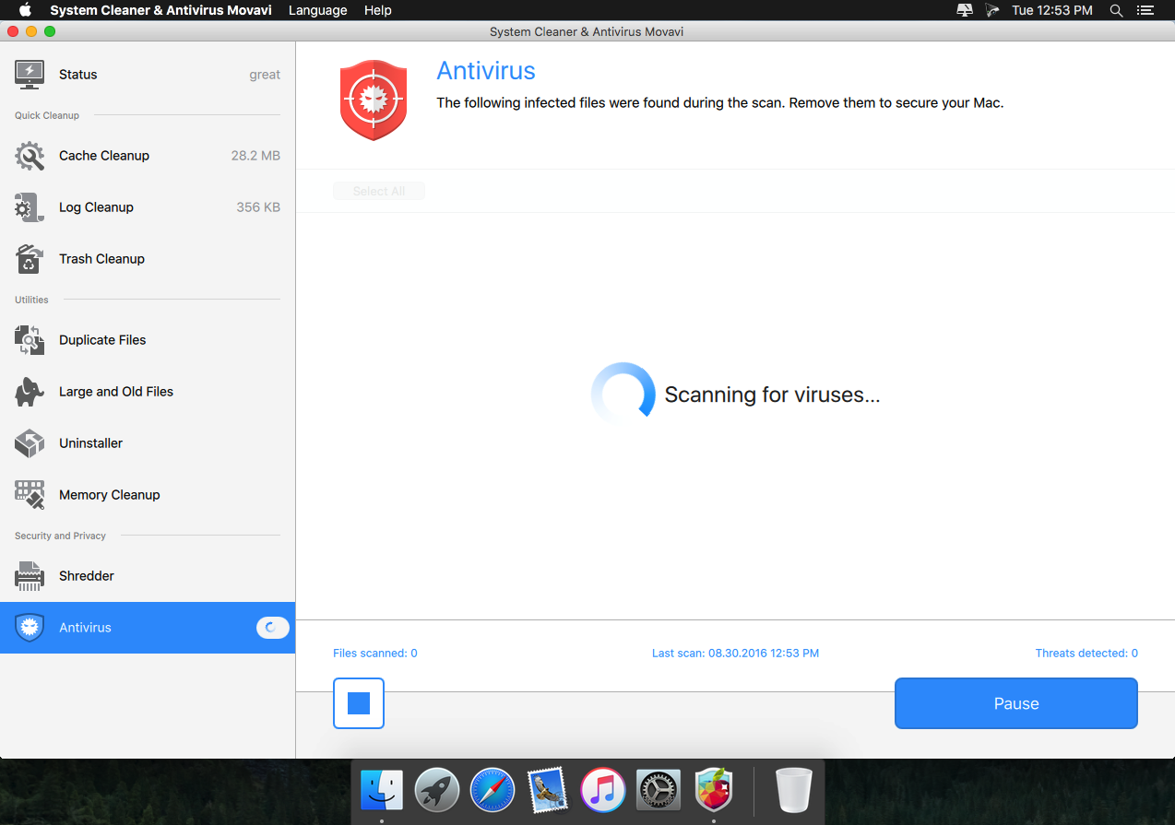Click the Movavi System Cleaner Dock icon

714,790
